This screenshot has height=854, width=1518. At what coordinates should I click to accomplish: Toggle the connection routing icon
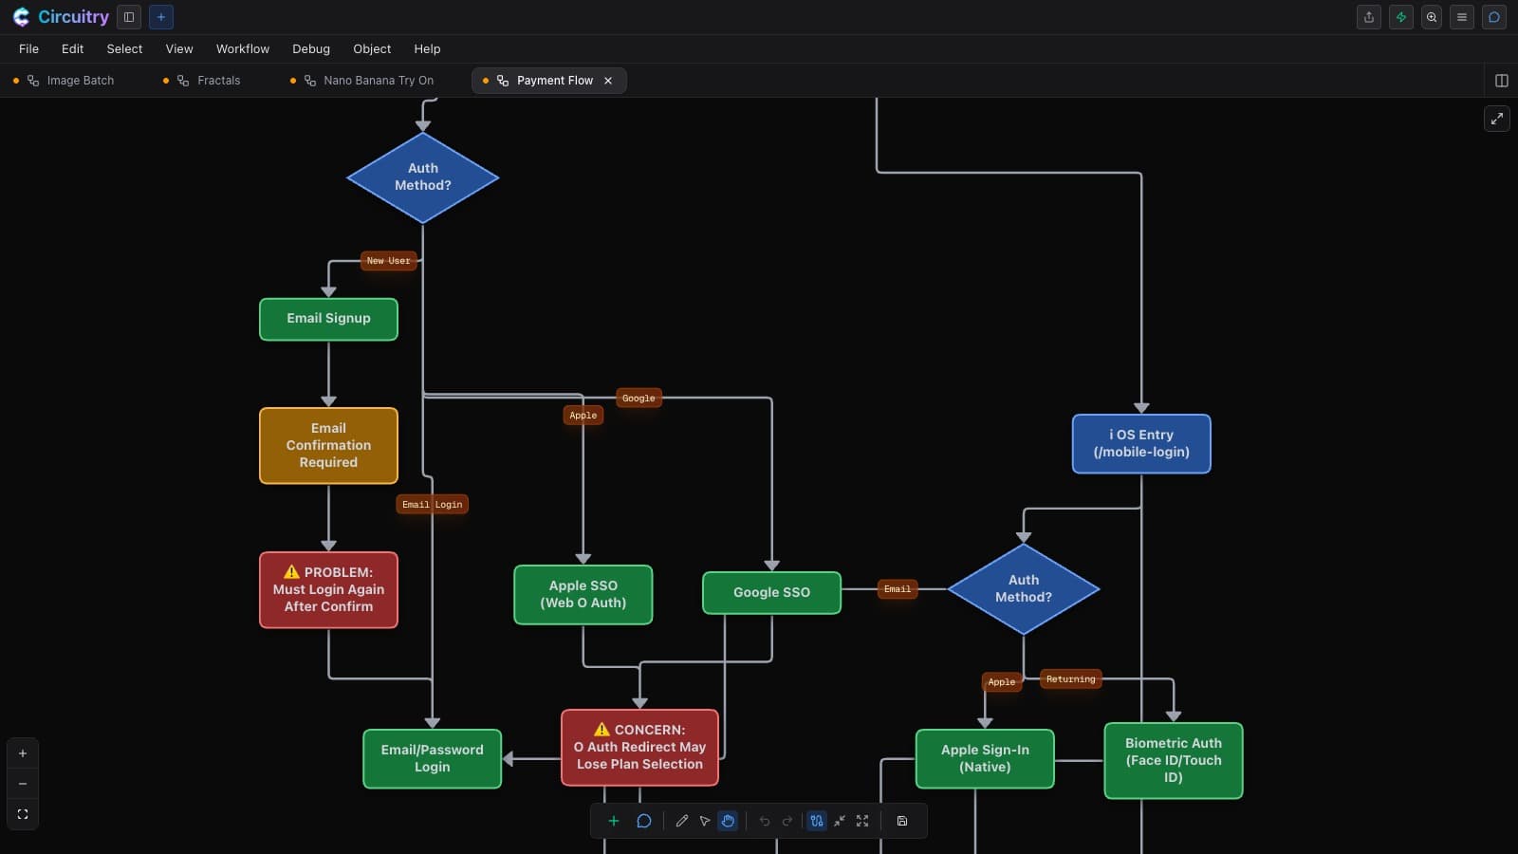coord(817,821)
